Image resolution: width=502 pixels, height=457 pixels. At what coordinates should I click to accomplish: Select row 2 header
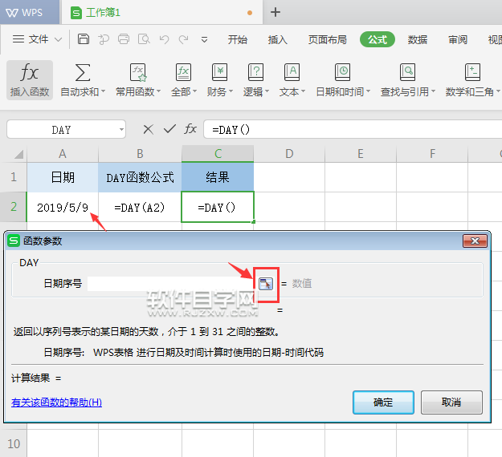coord(14,207)
